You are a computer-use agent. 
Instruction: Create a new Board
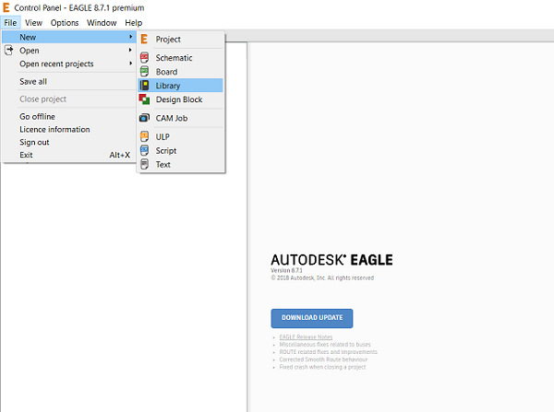(x=181, y=72)
